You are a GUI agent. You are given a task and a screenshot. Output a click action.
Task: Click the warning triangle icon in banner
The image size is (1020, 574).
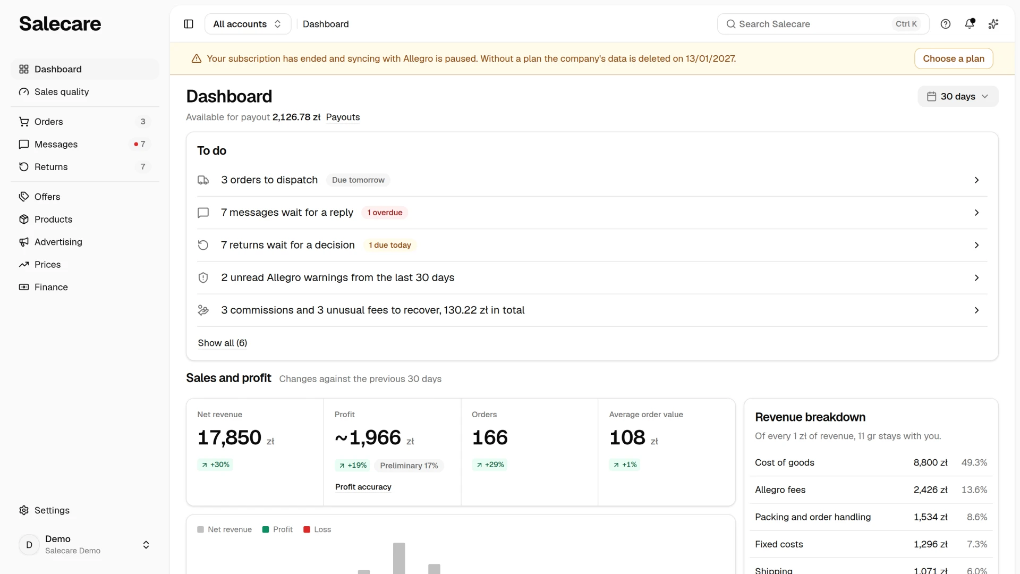[x=197, y=58]
